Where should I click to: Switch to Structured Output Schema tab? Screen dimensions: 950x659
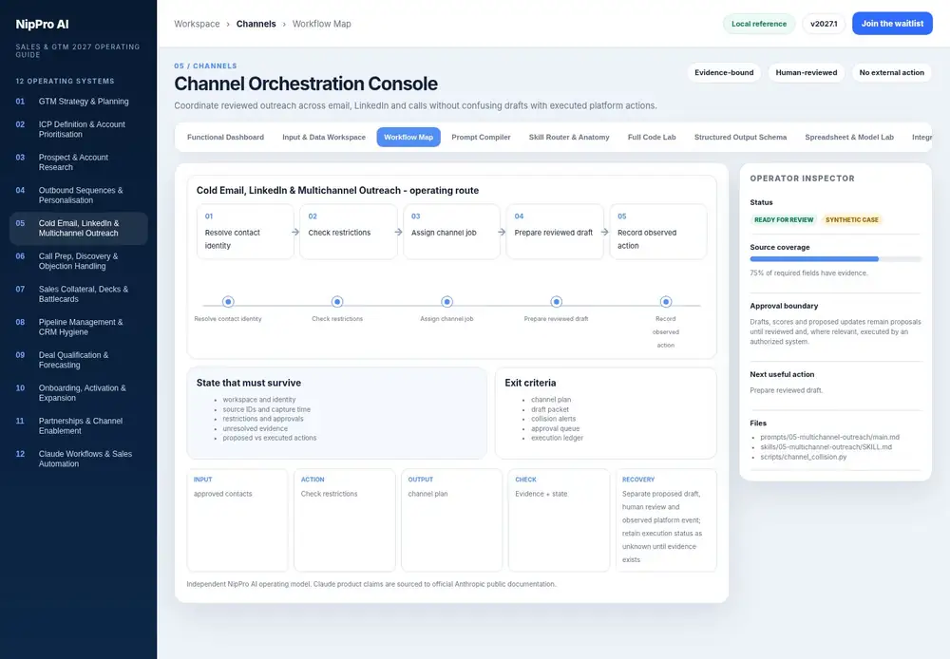click(x=740, y=138)
